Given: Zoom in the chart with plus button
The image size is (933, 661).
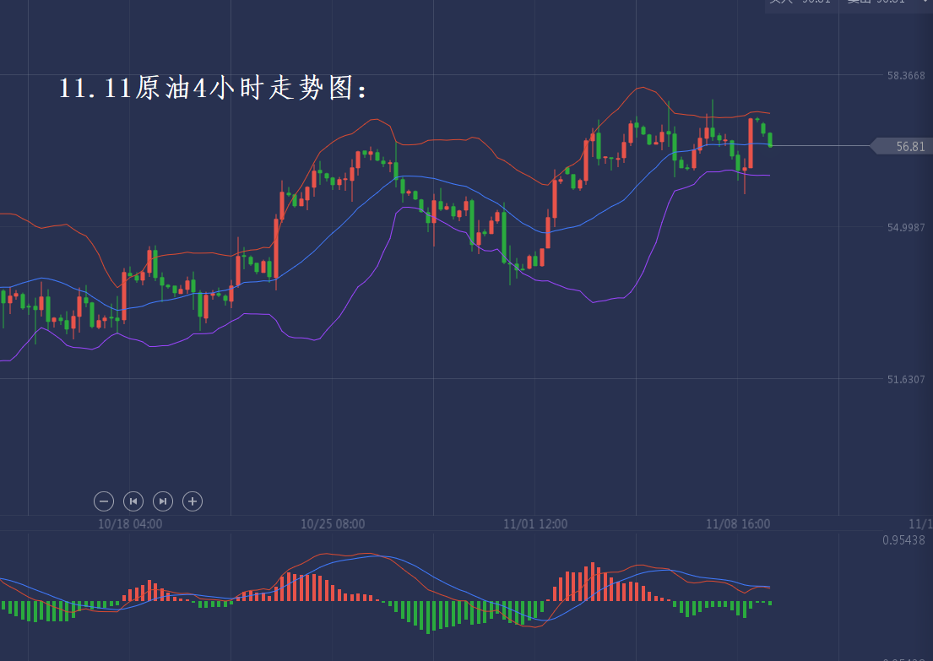Looking at the screenshot, I should pyautogui.click(x=193, y=501).
